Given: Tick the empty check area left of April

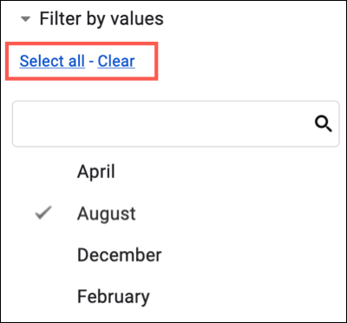Looking at the screenshot, I should [43, 172].
